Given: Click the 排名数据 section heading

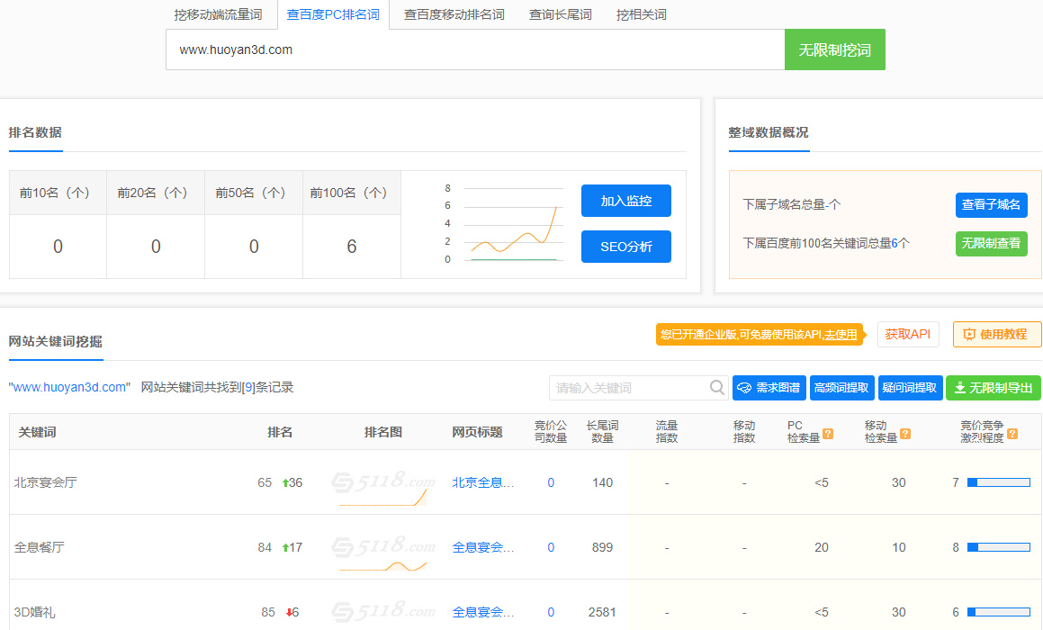Looking at the screenshot, I should 35,132.
